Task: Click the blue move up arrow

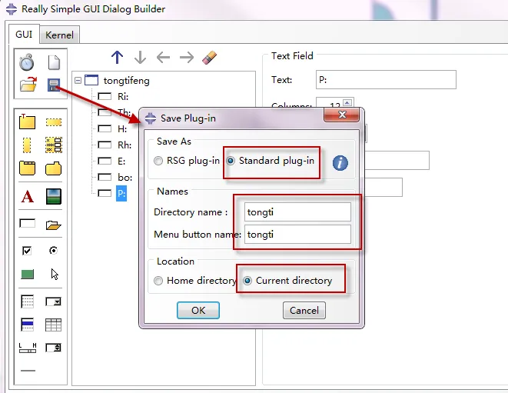Action: [x=117, y=58]
